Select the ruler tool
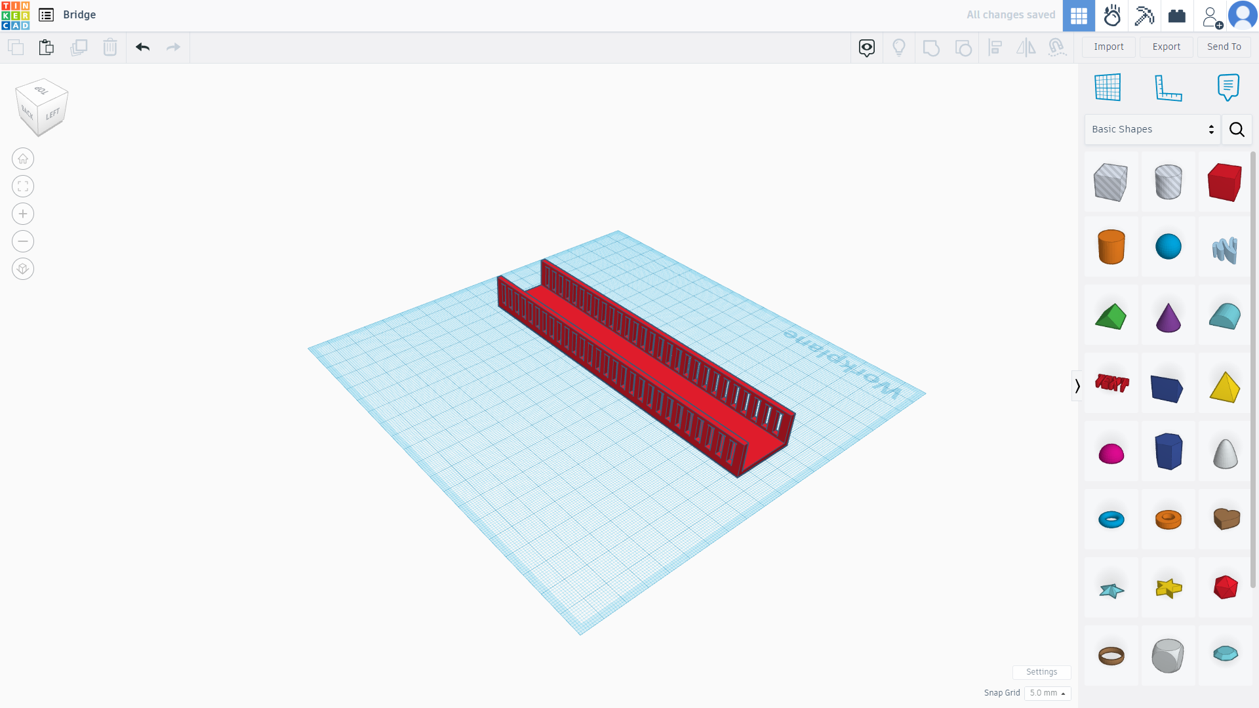Image resolution: width=1259 pixels, height=708 pixels. pos(1168,87)
